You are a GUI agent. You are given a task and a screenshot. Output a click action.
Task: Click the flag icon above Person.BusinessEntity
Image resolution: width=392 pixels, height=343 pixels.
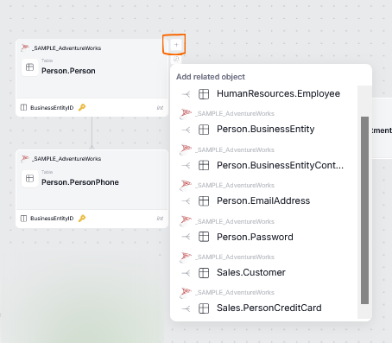pos(186,114)
